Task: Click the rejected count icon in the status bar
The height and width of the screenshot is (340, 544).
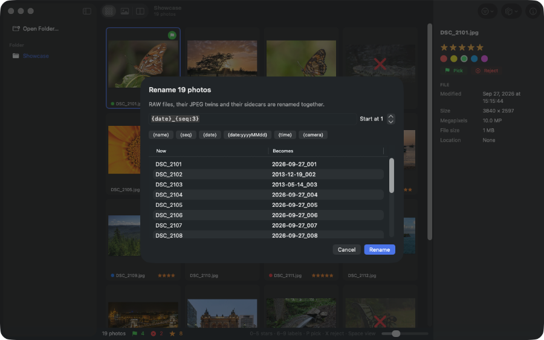Action: pyautogui.click(x=153, y=333)
